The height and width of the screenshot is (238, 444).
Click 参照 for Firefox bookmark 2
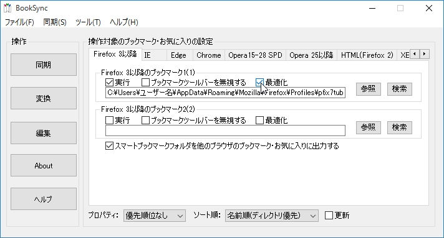point(369,127)
